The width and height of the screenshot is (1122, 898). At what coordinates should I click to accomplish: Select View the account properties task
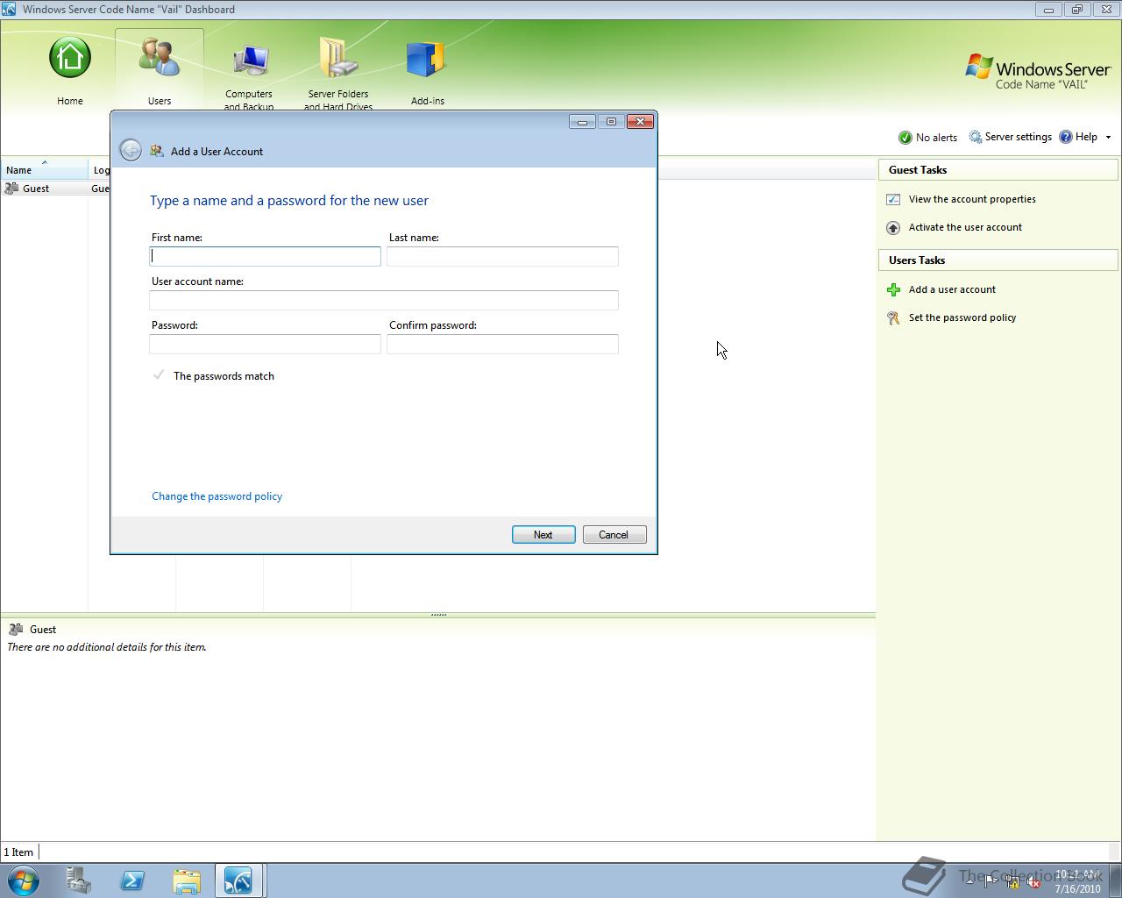(972, 199)
